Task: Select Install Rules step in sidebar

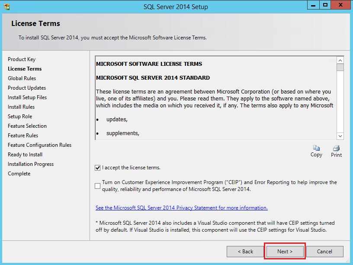Action: pyautogui.click(x=21, y=107)
